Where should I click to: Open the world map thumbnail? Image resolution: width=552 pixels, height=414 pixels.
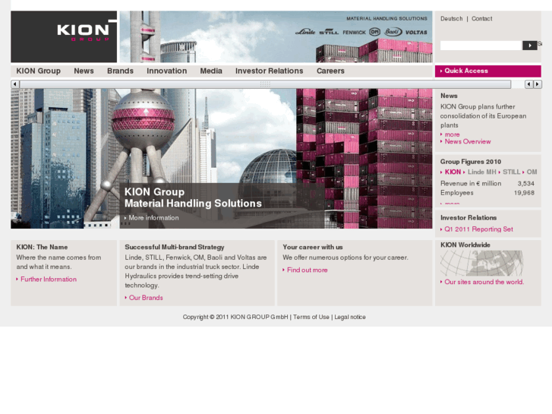[x=481, y=263]
